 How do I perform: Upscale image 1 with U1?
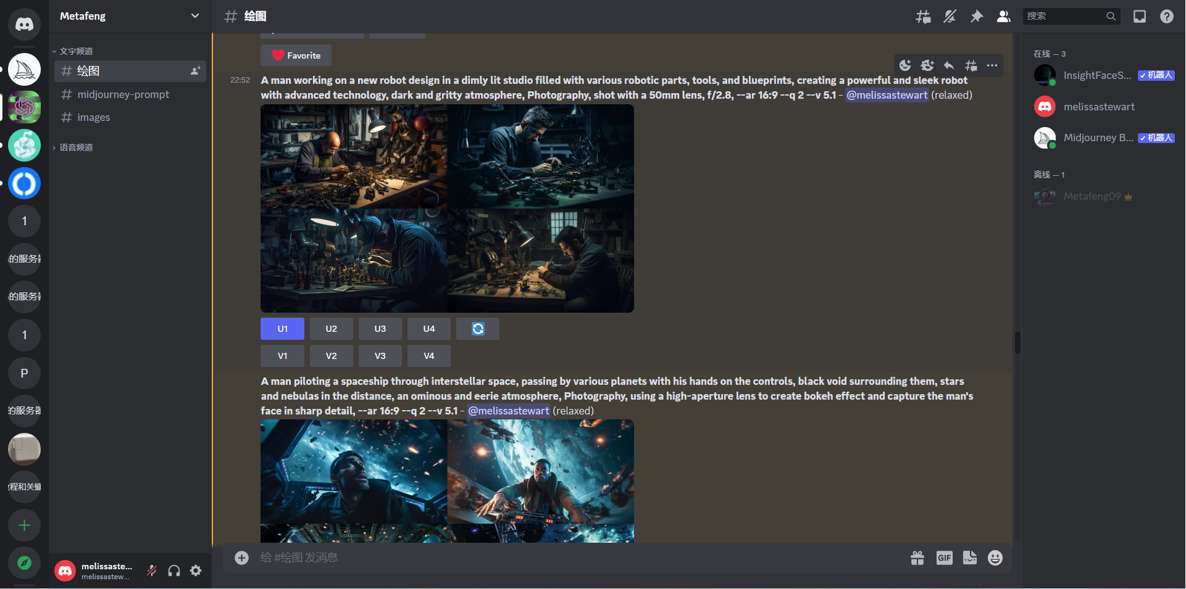pyautogui.click(x=282, y=329)
